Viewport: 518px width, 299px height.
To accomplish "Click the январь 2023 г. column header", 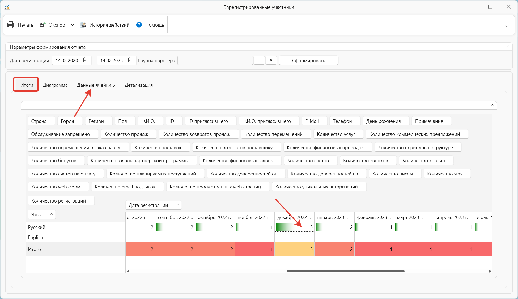I will click(x=334, y=217).
